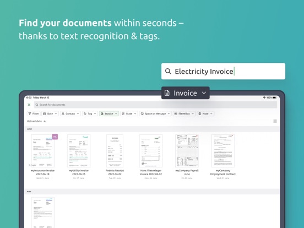
Task: Click the funnel icon on Filter button
Action: coord(30,113)
